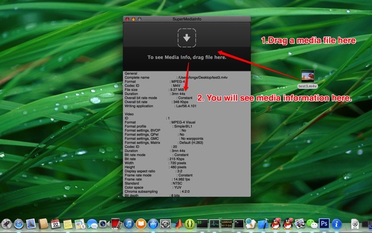Open the Console warning-log icon
The image size is (372, 233).
(x=226, y=224)
